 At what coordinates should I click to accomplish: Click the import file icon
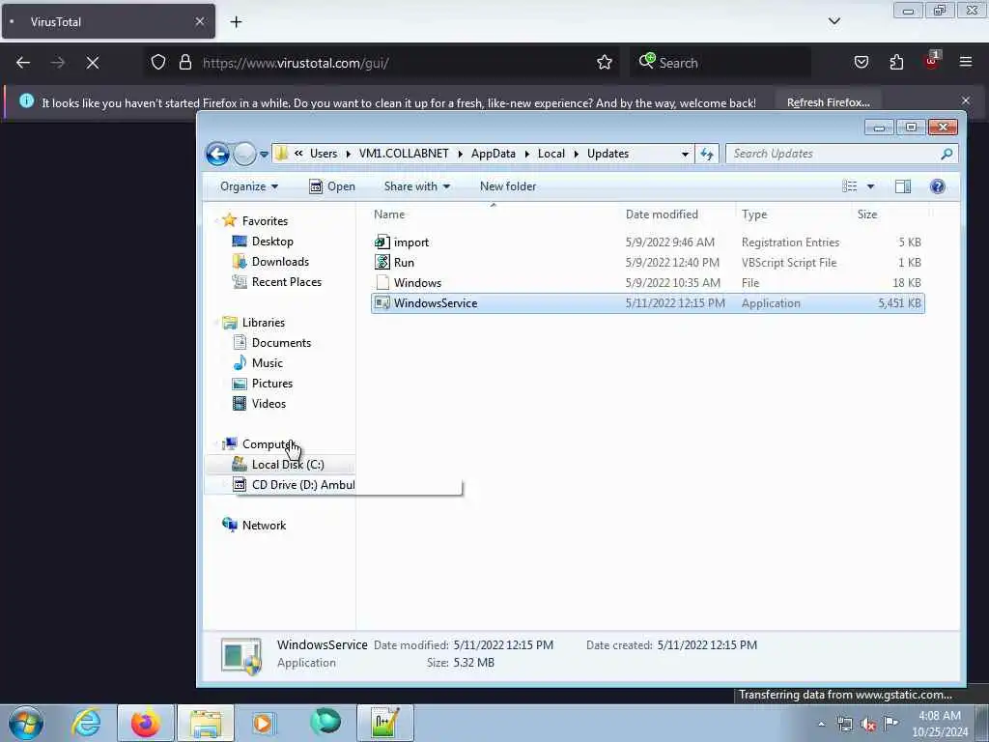[x=382, y=243]
